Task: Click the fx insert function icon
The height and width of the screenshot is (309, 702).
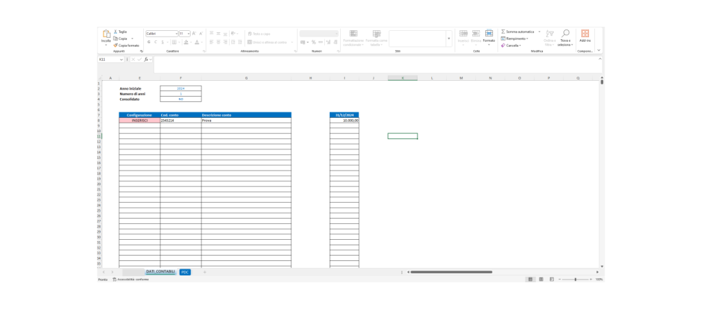Action: (146, 60)
